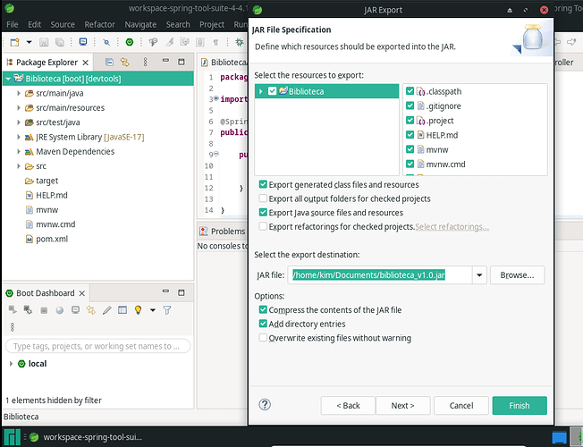Expand src/main/resources in Package Explorer
This screenshot has height=447, width=583.
(18, 107)
